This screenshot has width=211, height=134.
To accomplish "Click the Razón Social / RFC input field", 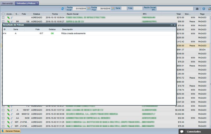I will [175, 9].
